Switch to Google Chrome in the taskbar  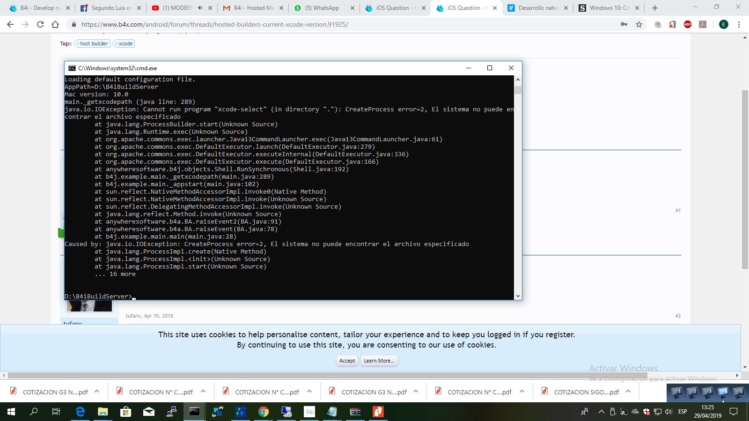(264, 412)
